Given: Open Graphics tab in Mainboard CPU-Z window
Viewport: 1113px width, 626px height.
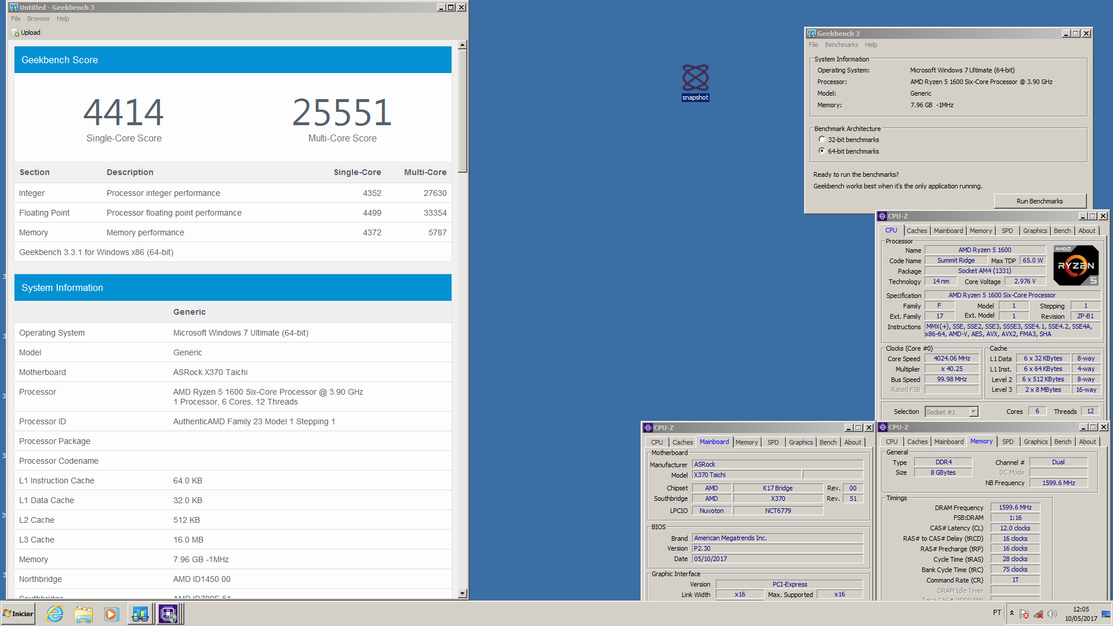Looking at the screenshot, I should click(x=801, y=442).
